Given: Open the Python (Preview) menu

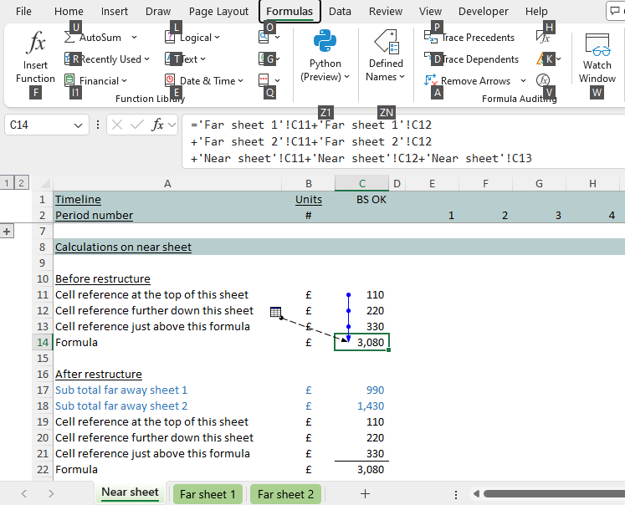Looking at the screenshot, I should 325,55.
